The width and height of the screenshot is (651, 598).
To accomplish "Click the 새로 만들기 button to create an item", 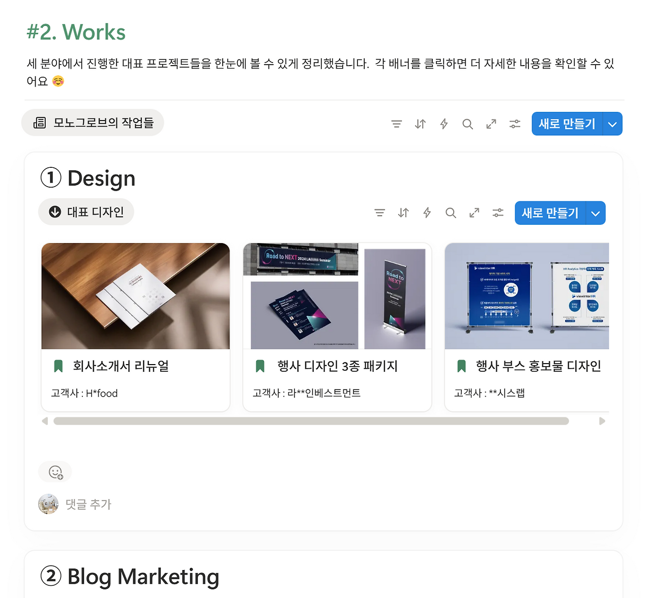I will click(x=566, y=124).
